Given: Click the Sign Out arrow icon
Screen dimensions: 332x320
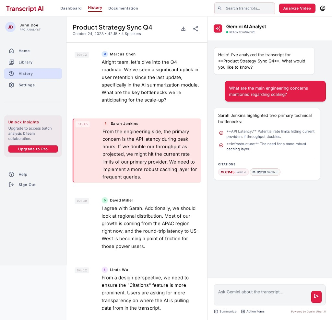Looking at the screenshot, I should (x=11, y=185).
